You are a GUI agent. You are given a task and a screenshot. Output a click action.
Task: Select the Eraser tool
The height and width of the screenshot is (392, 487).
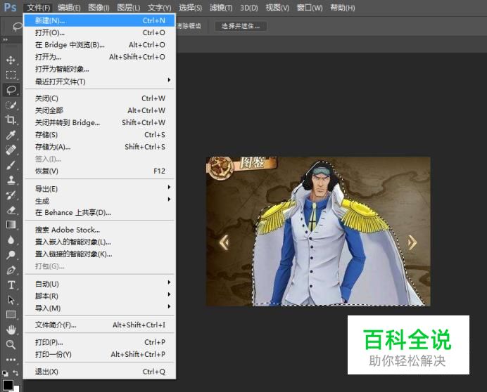(x=11, y=210)
